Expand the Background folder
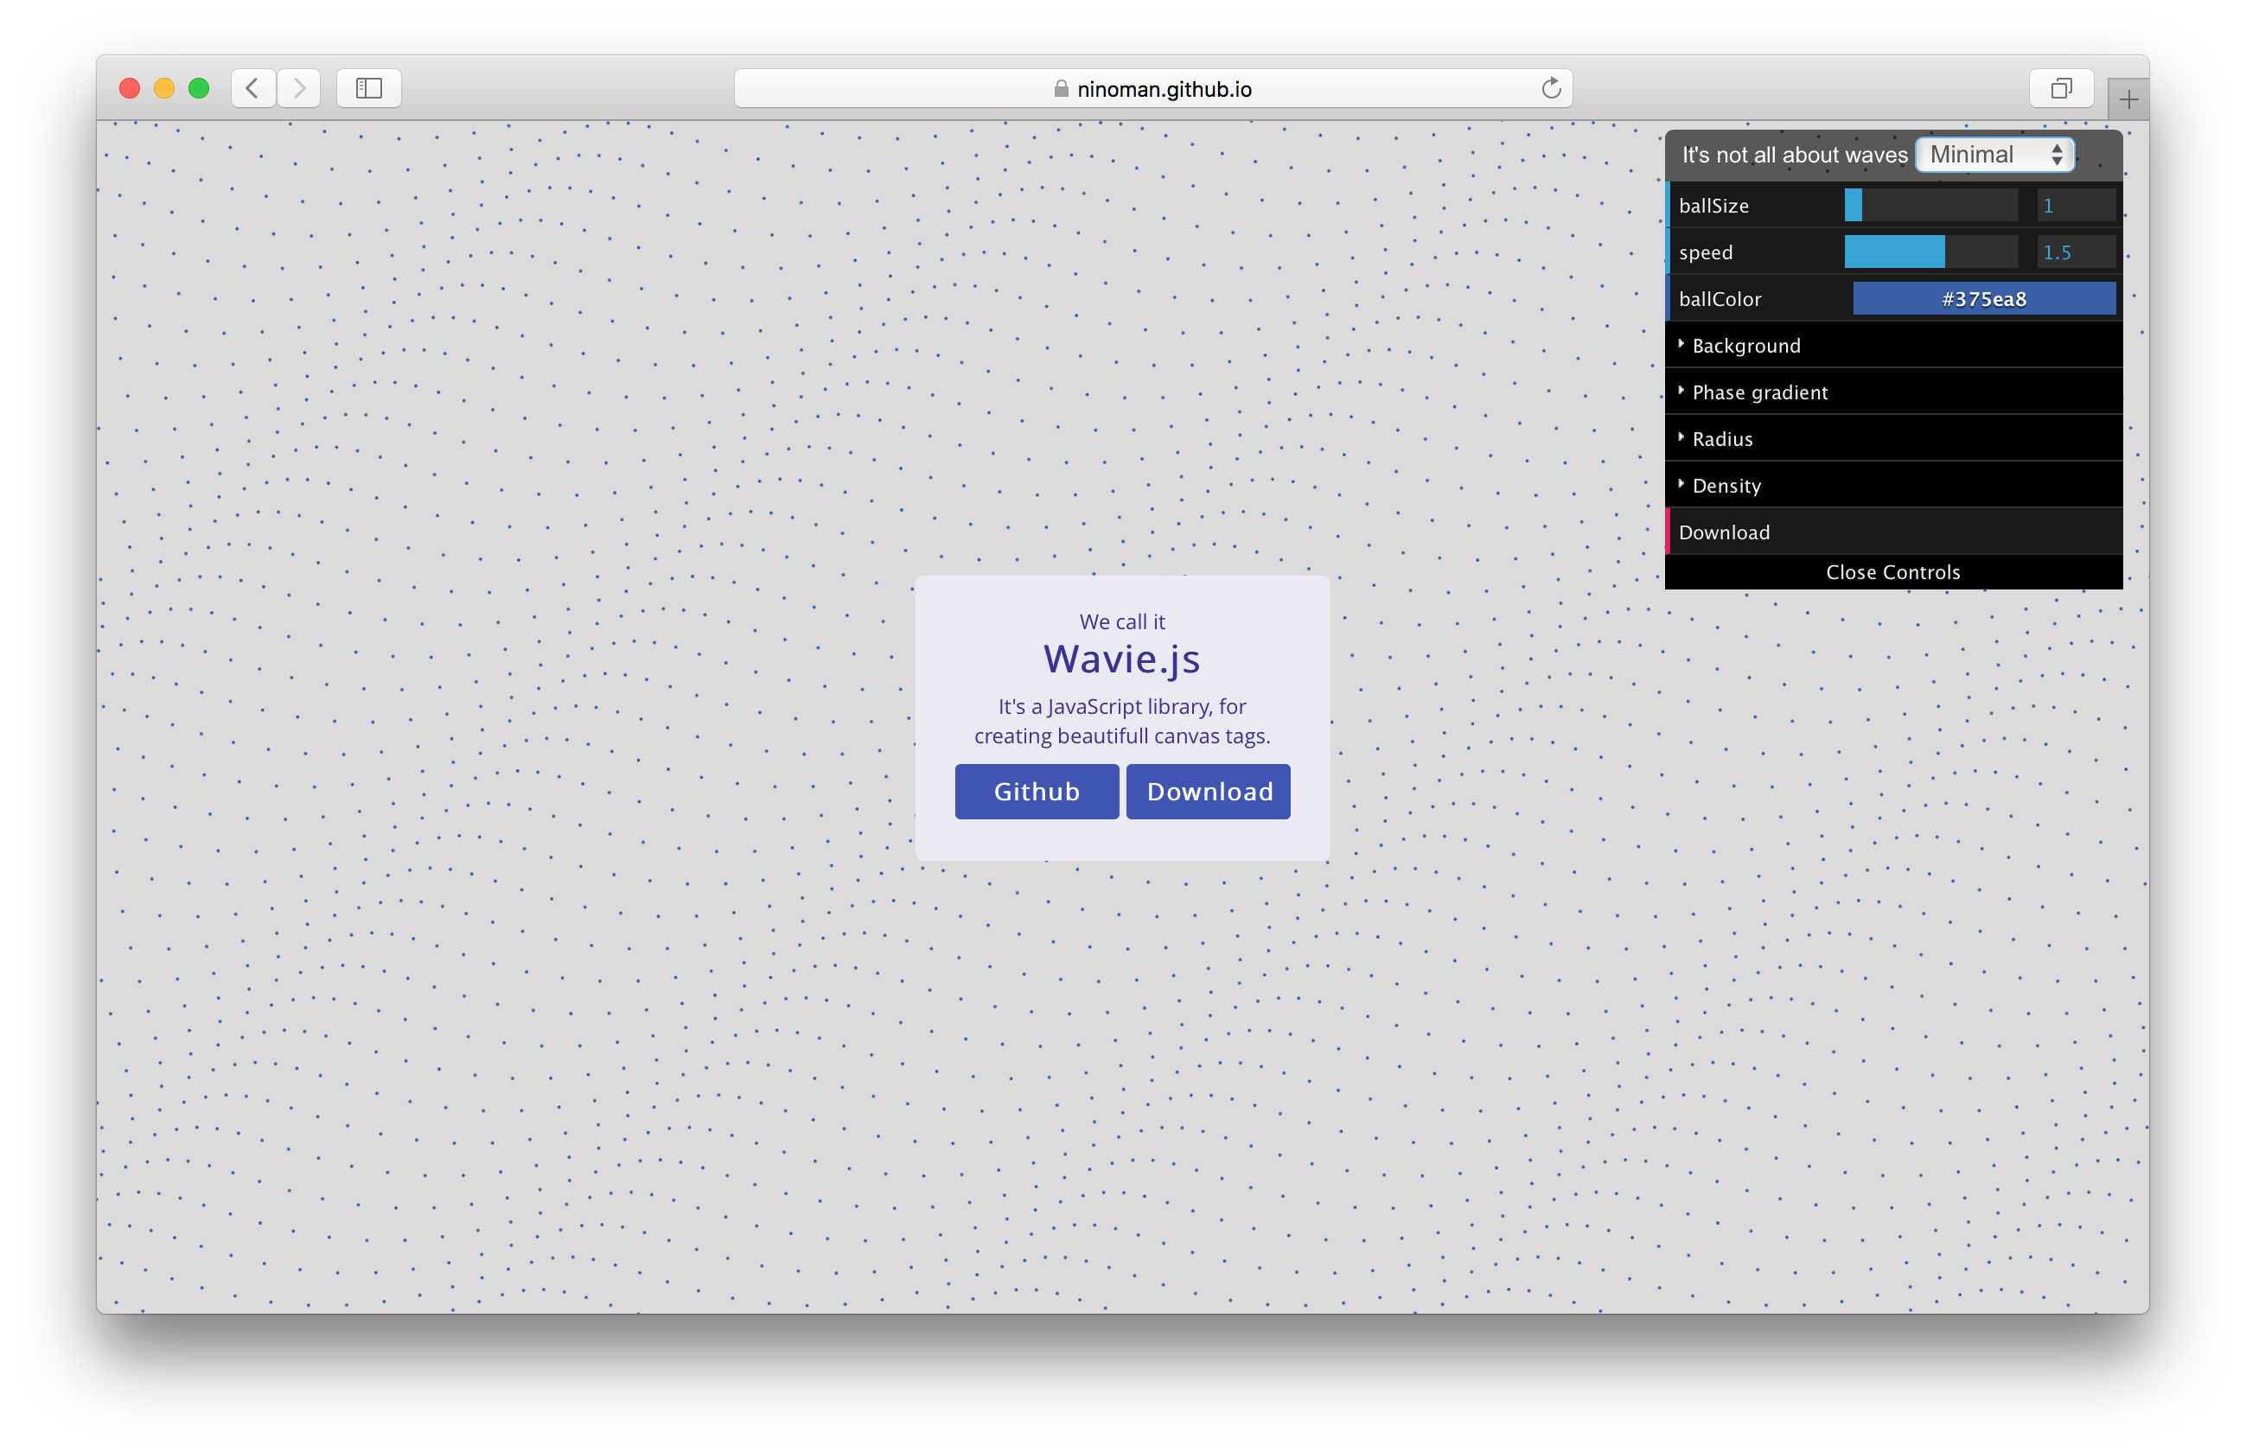The image size is (2246, 1452). [x=1745, y=346]
